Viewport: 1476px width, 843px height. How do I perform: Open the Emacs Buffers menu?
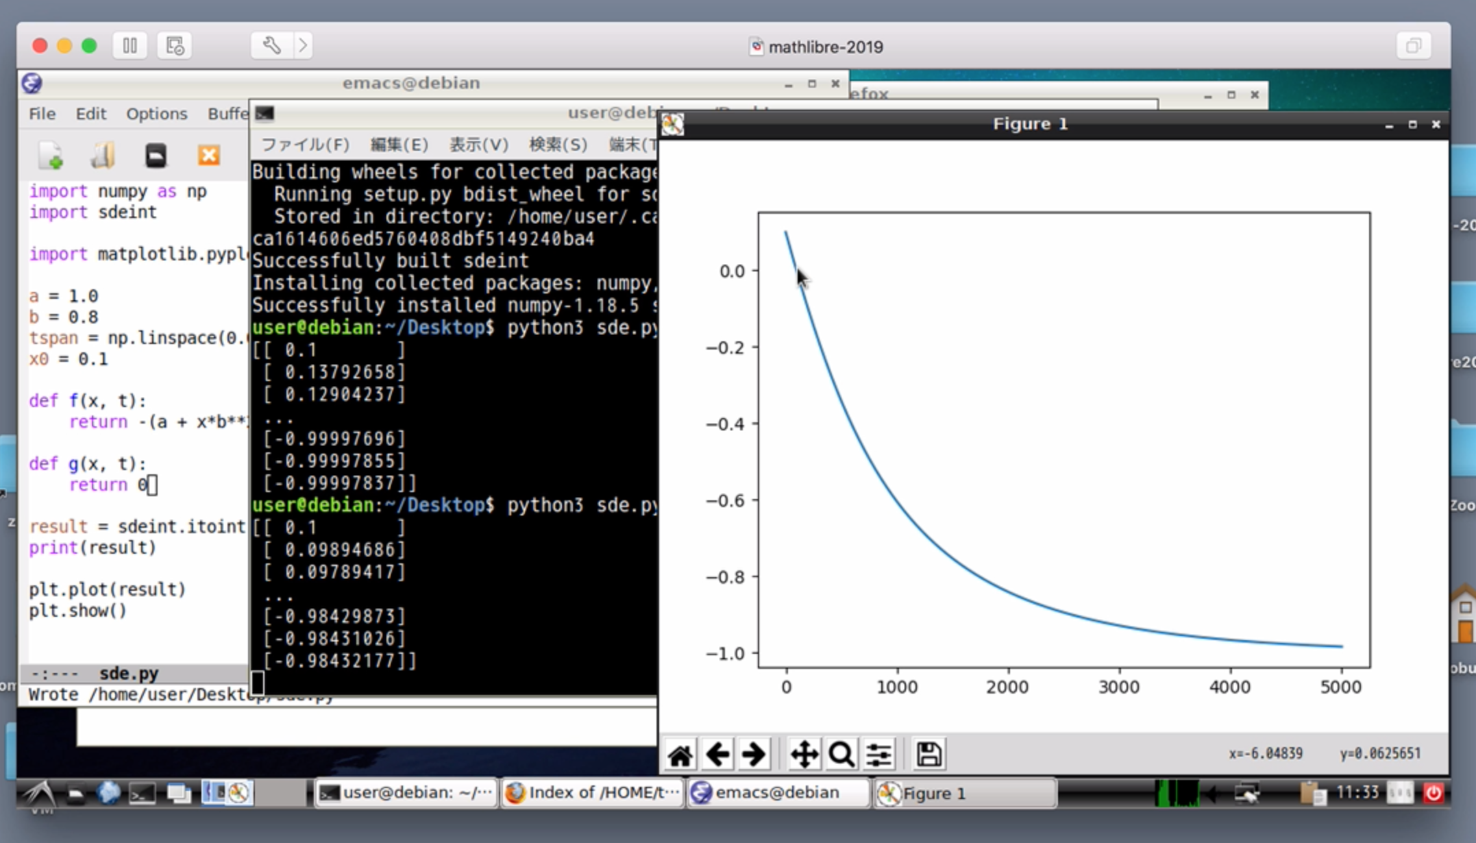tap(228, 114)
